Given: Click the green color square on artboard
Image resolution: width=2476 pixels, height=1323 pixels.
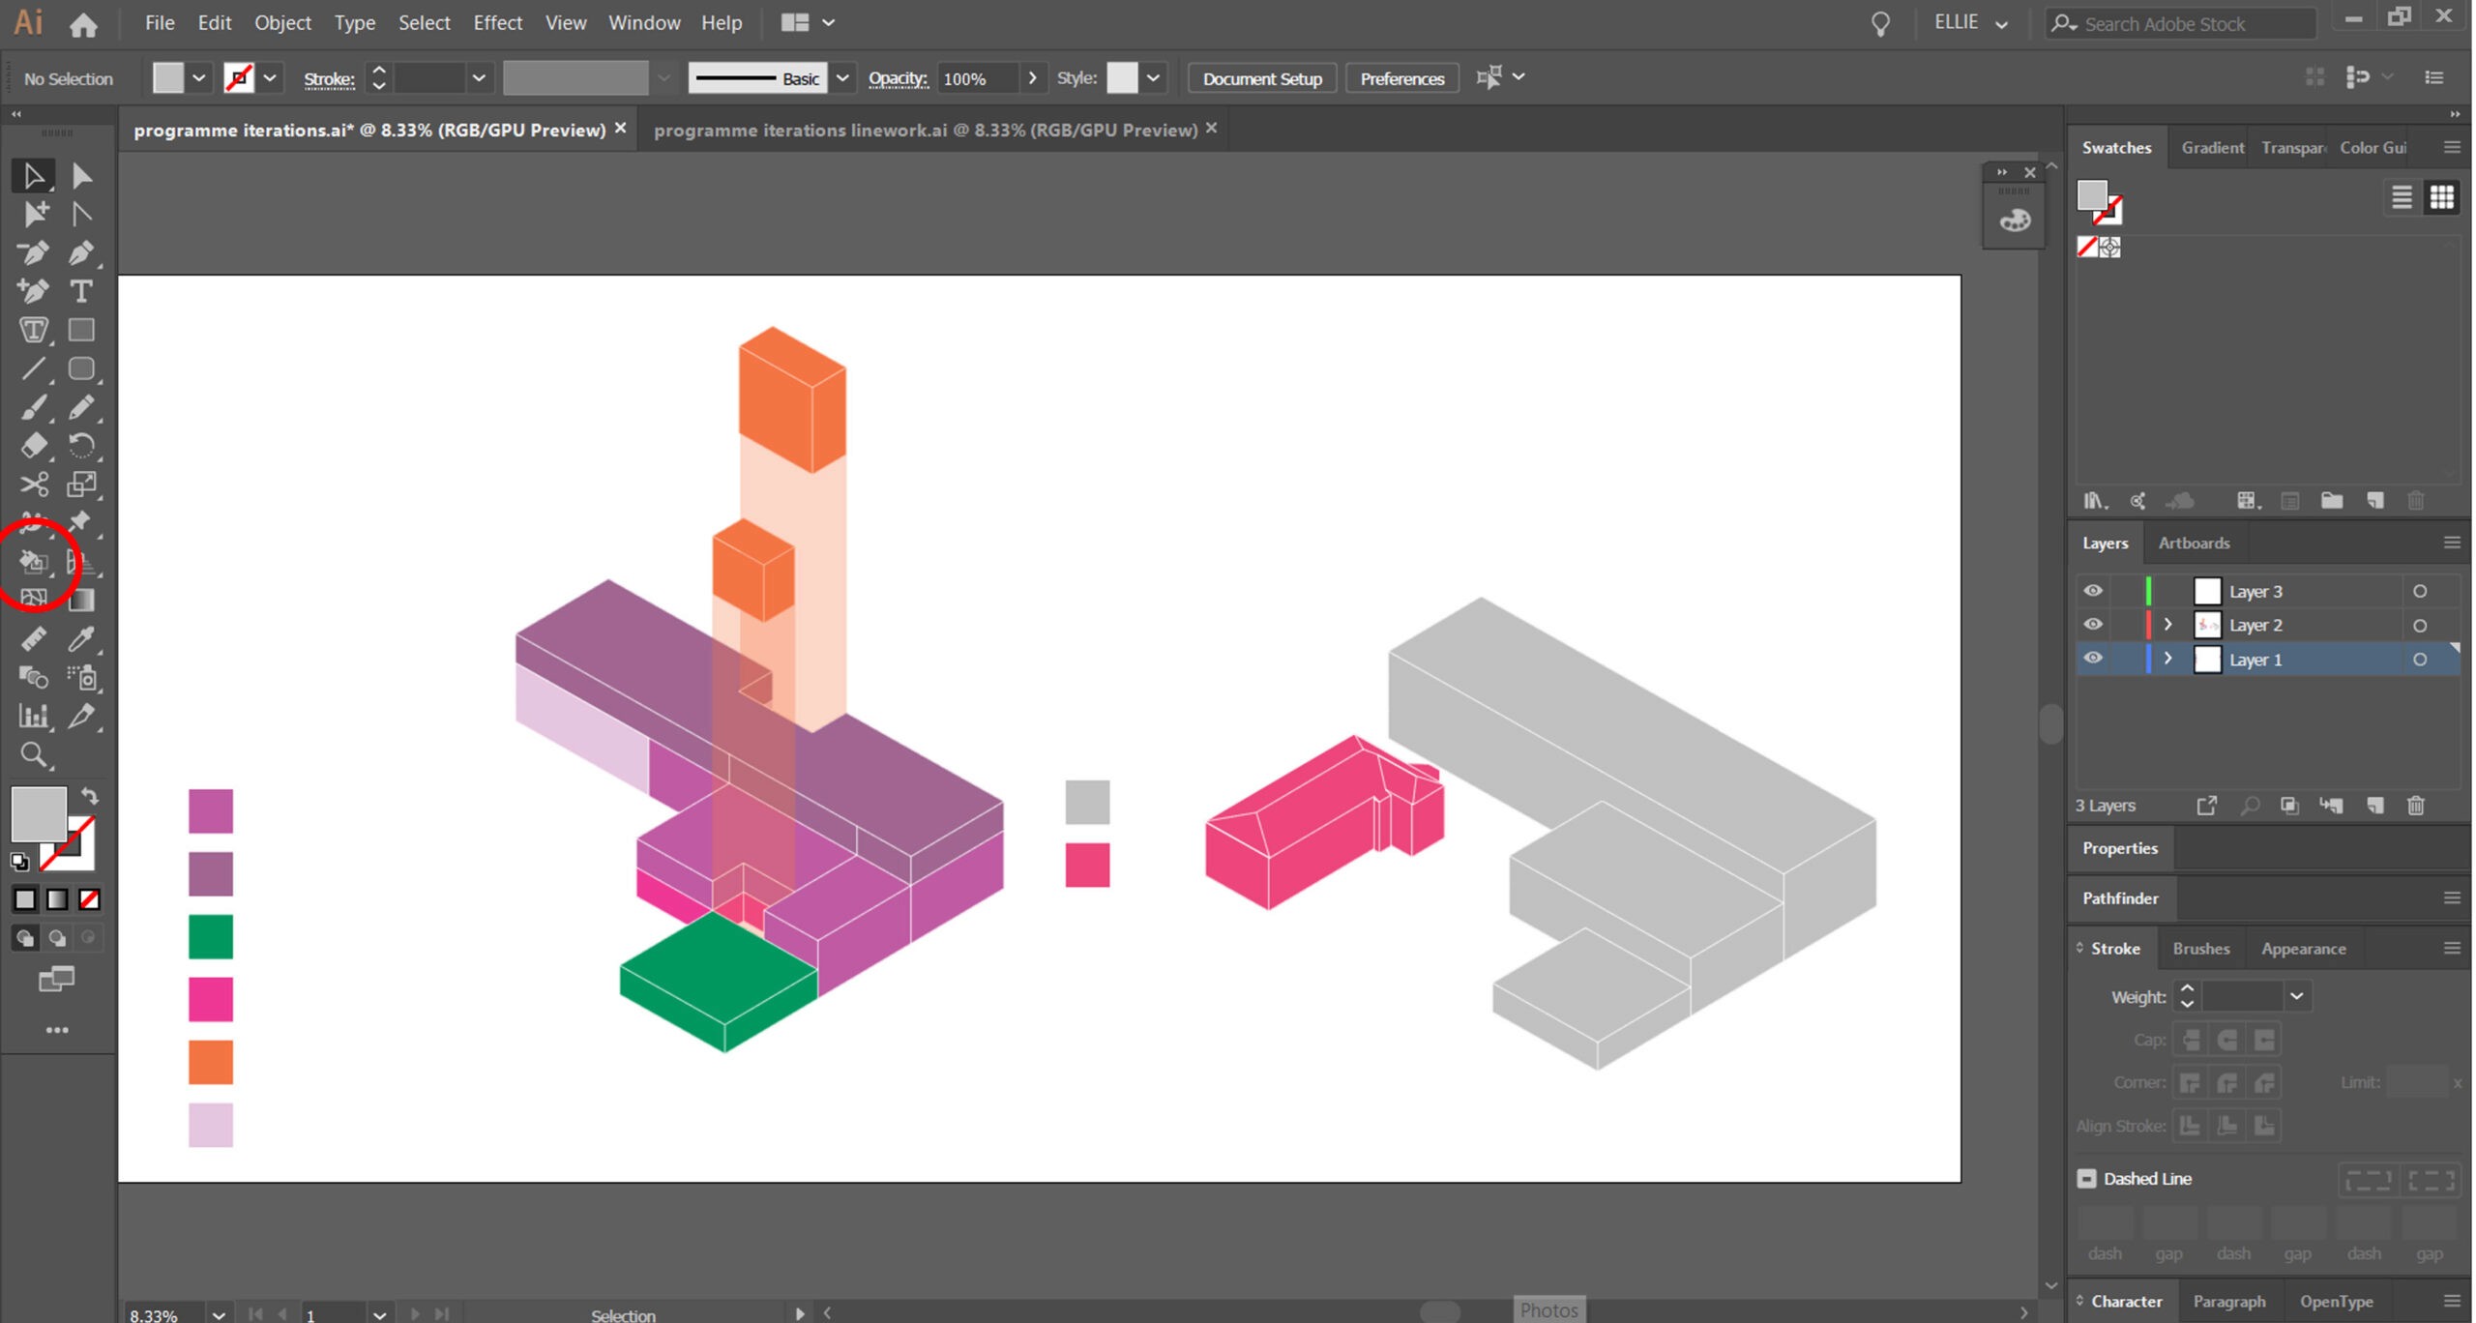Looking at the screenshot, I should 210,936.
